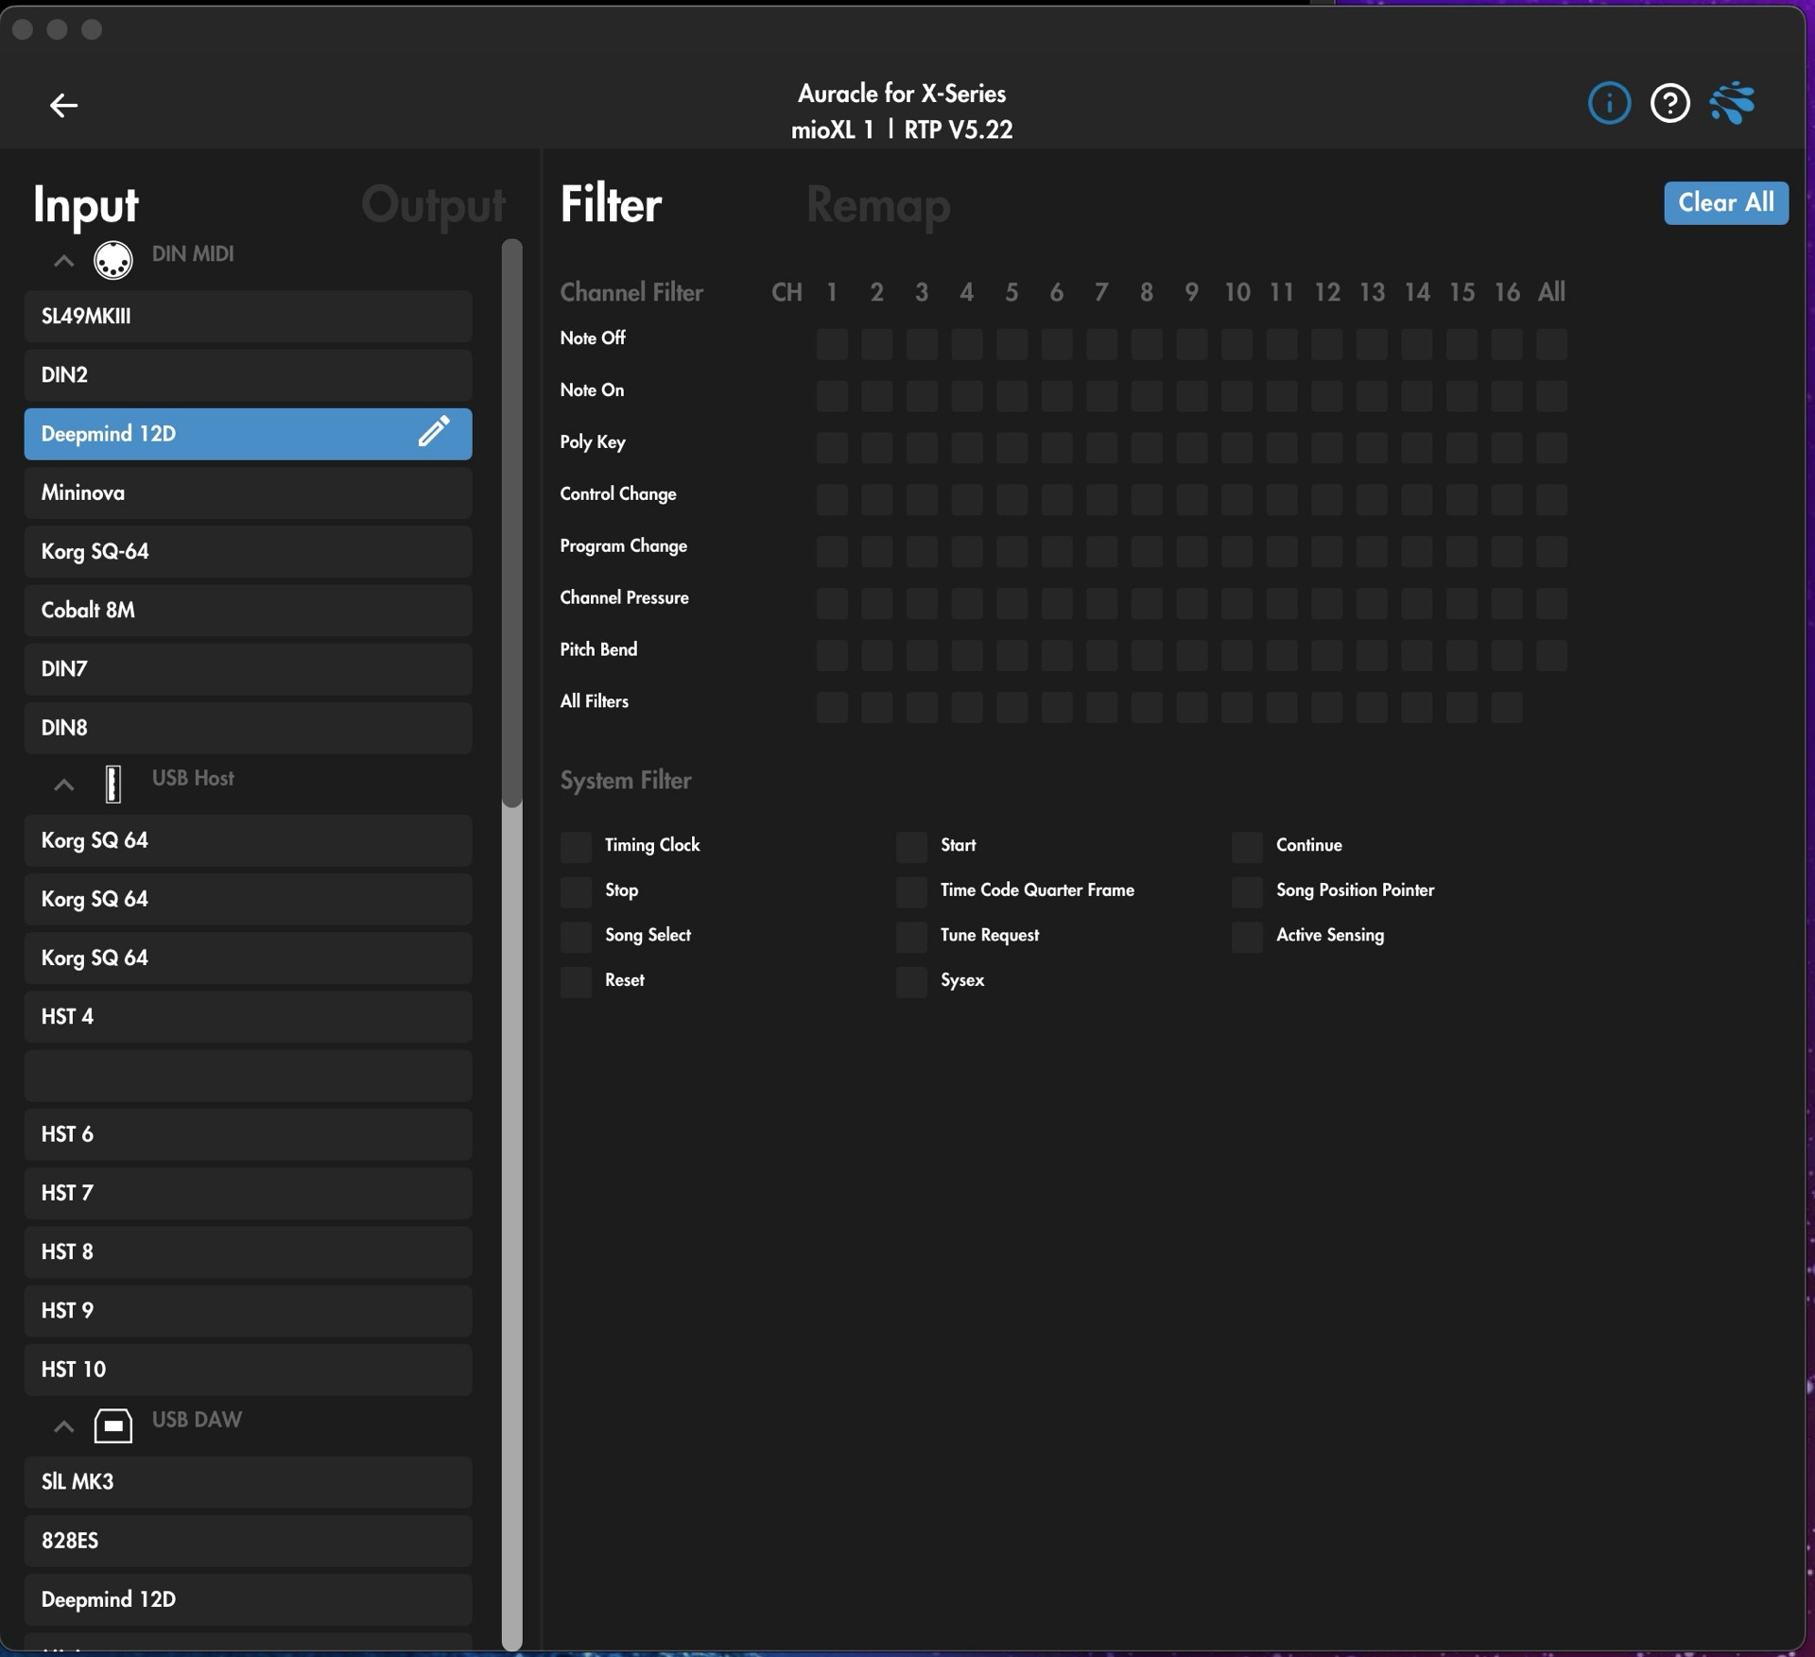Image resolution: width=1815 pixels, height=1657 pixels.
Task: Check the Channel Pressure filter for channel 8
Action: [1147, 604]
